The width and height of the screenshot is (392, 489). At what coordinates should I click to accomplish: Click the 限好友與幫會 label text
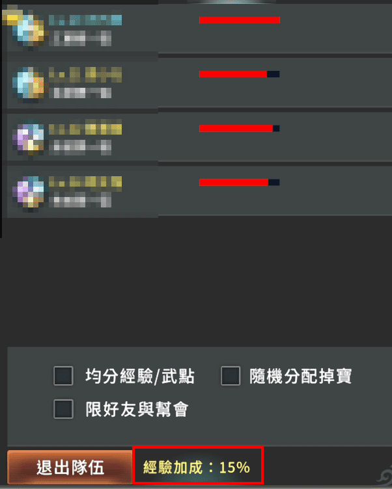[x=137, y=409]
